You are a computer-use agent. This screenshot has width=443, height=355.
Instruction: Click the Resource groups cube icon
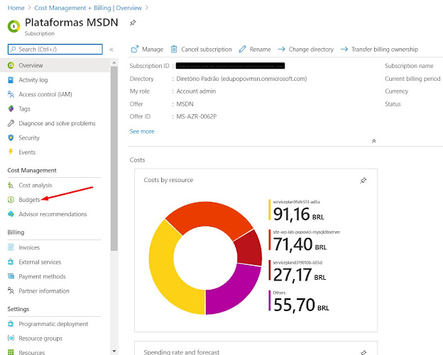pyautogui.click(x=11, y=338)
